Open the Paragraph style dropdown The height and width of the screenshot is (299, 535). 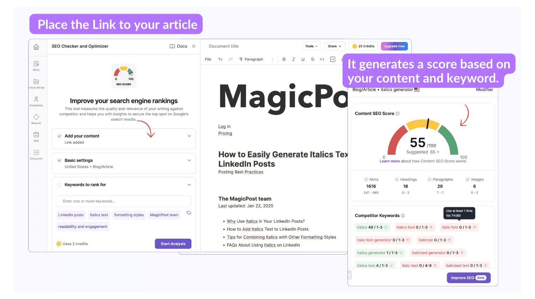point(256,59)
